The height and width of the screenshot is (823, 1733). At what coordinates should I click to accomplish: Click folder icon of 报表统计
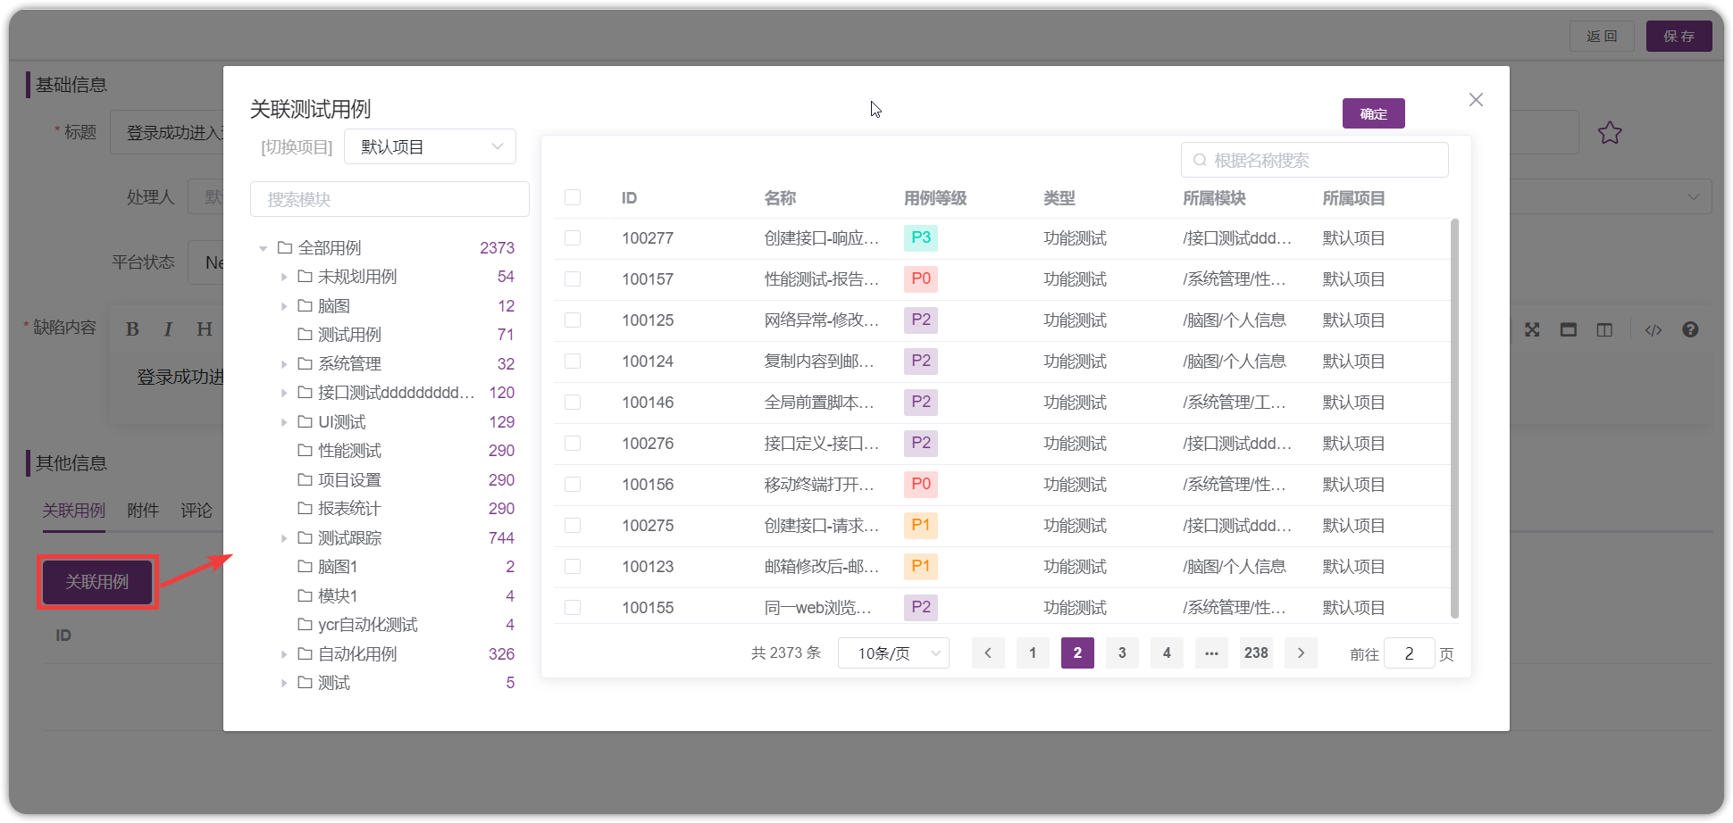click(305, 508)
